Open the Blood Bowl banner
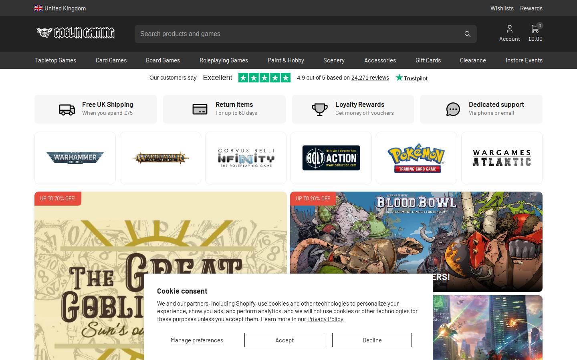 point(416,242)
